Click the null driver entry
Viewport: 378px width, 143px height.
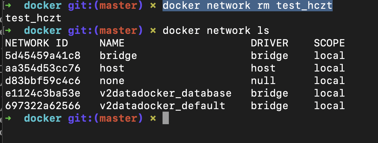(x=263, y=81)
